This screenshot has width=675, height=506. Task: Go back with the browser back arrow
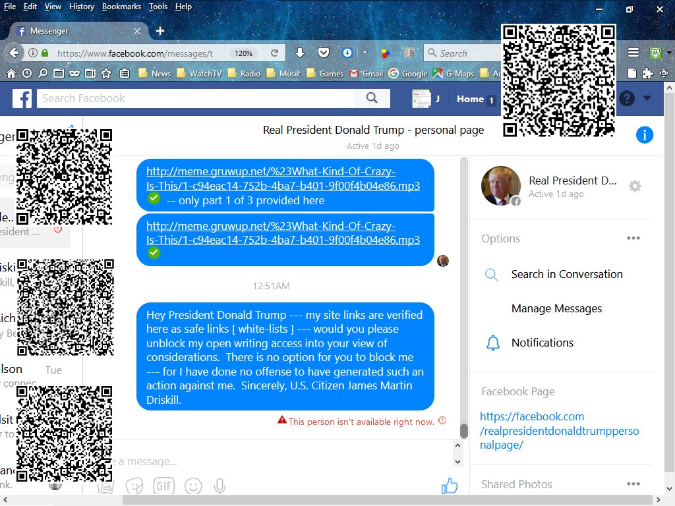tap(15, 53)
